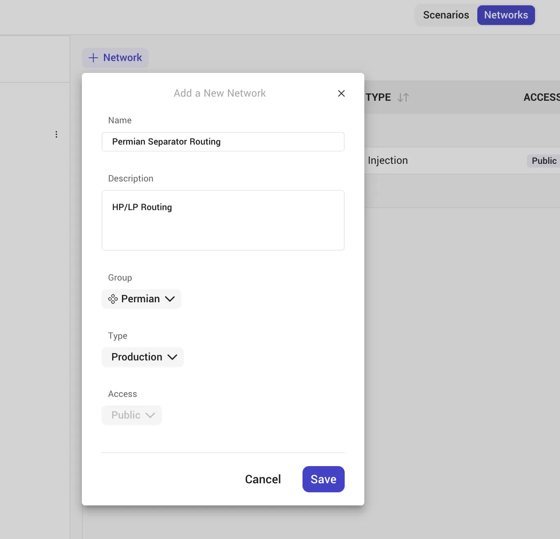This screenshot has height=539, width=560.
Task: Expand the Permian group dropdown chevron
Action: coord(170,299)
